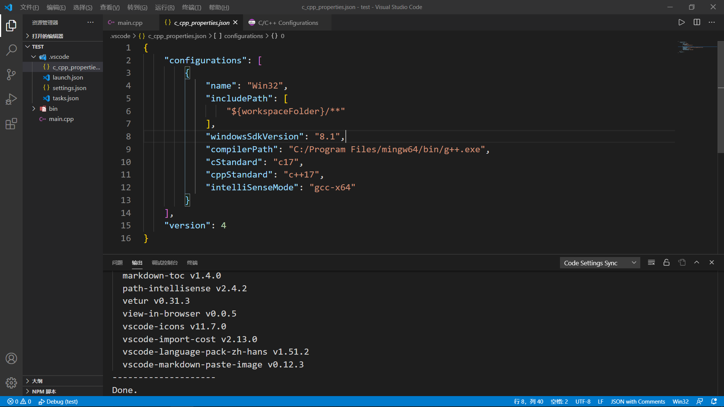The width and height of the screenshot is (724, 407).
Task: Click errors and warnings status icon
Action: tap(19, 402)
